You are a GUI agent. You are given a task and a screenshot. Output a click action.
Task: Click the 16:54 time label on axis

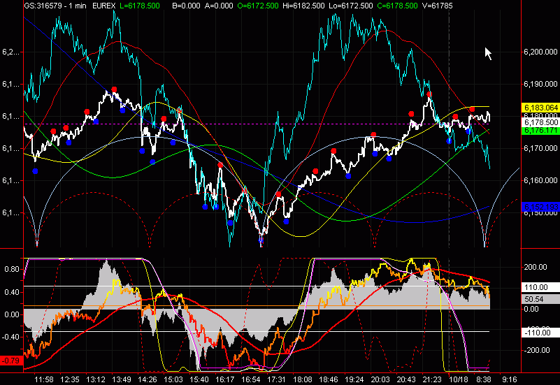tap(251, 379)
